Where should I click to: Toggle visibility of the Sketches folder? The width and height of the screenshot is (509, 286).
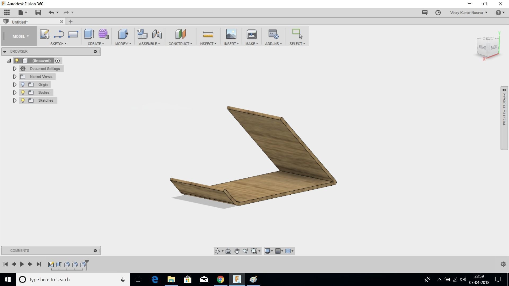pos(23,100)
